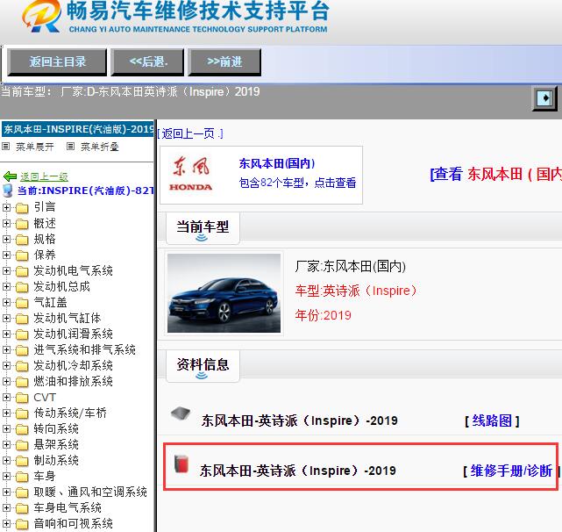This screenshot has height=532, width=562.
Task: Click the red repair manual book icon
Action: (x=181, y=464)
